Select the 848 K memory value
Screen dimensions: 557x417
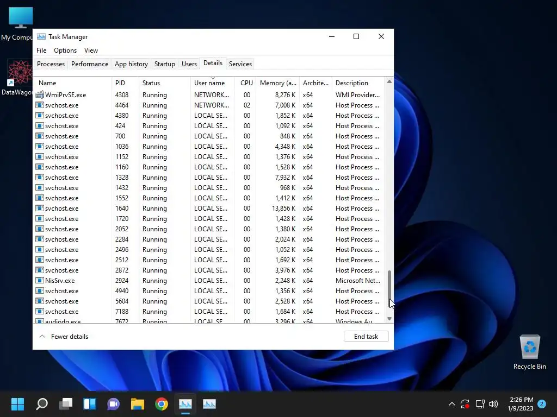click(288, 136)
